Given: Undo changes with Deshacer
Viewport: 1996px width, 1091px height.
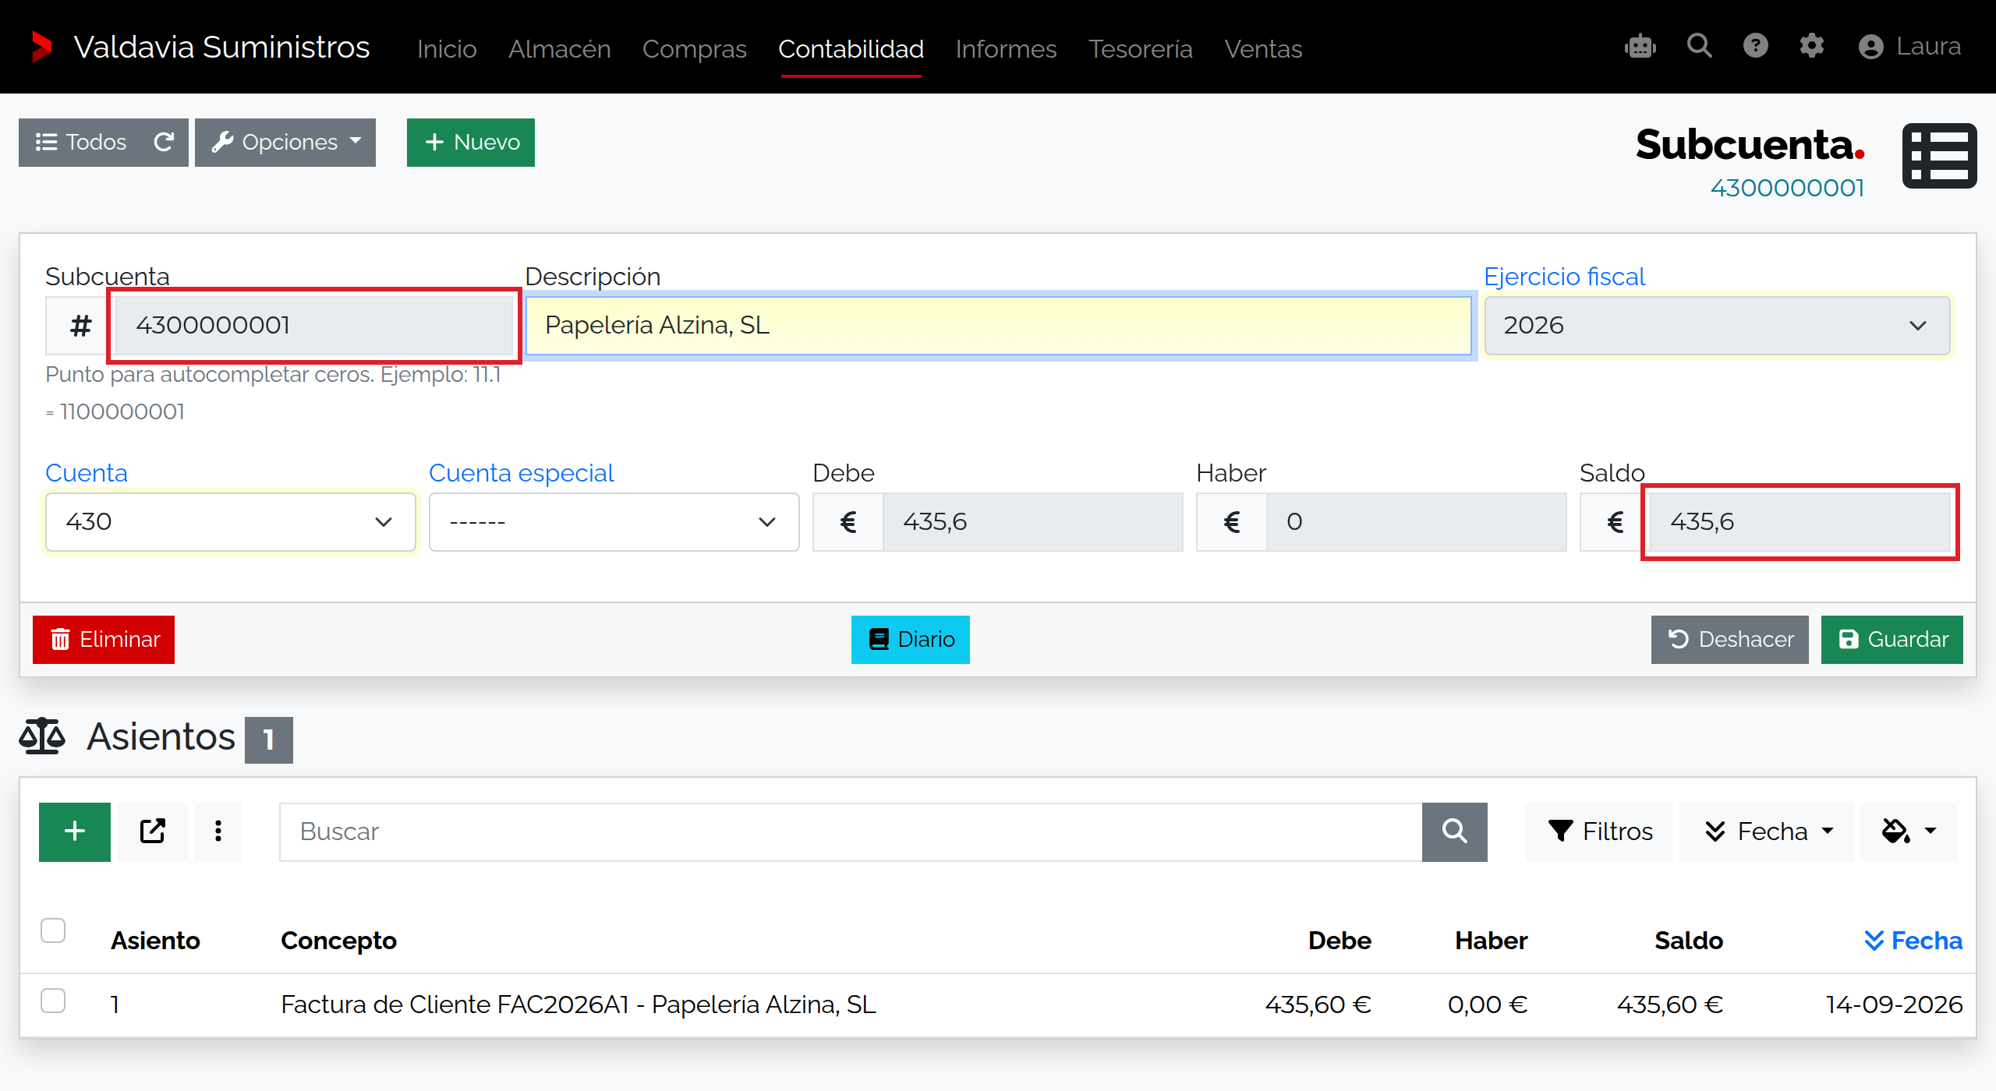Looking at the screenshot, I should (1730, 640).
